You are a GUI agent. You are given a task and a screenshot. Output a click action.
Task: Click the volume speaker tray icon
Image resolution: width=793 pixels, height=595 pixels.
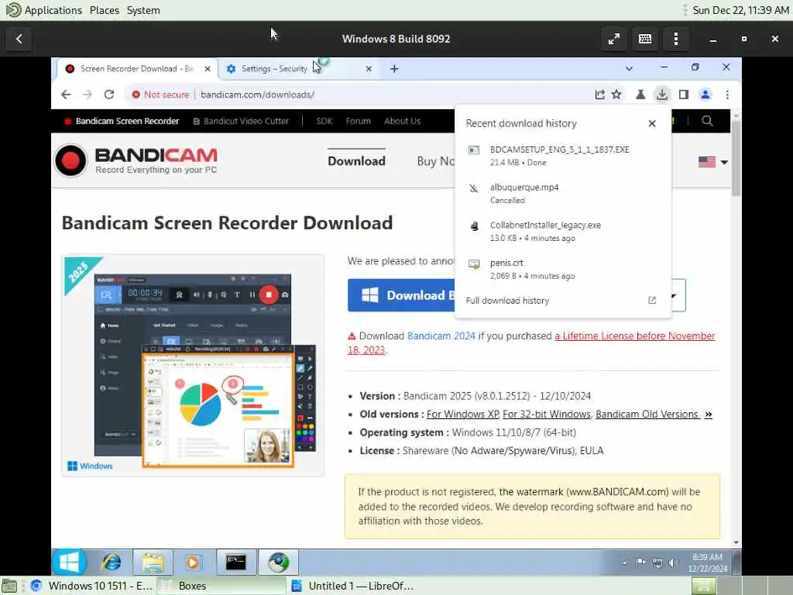pyautogui.click(x=673, y=562)
